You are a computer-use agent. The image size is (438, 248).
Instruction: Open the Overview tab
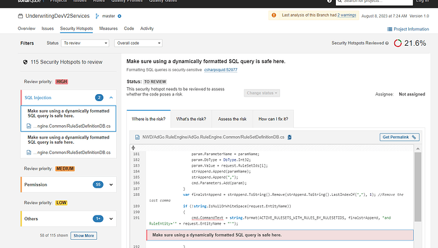pos(27,29)
